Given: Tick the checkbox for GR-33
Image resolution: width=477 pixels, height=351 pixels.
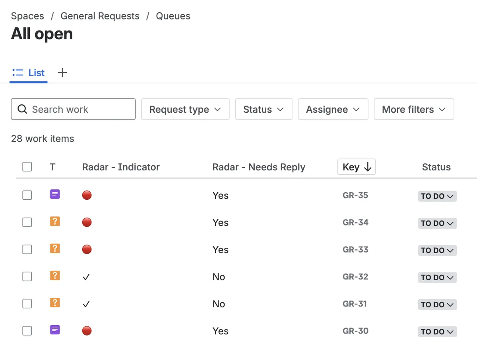Looking at the screenshot, I should pyautogui.click(x=27, y=249).
